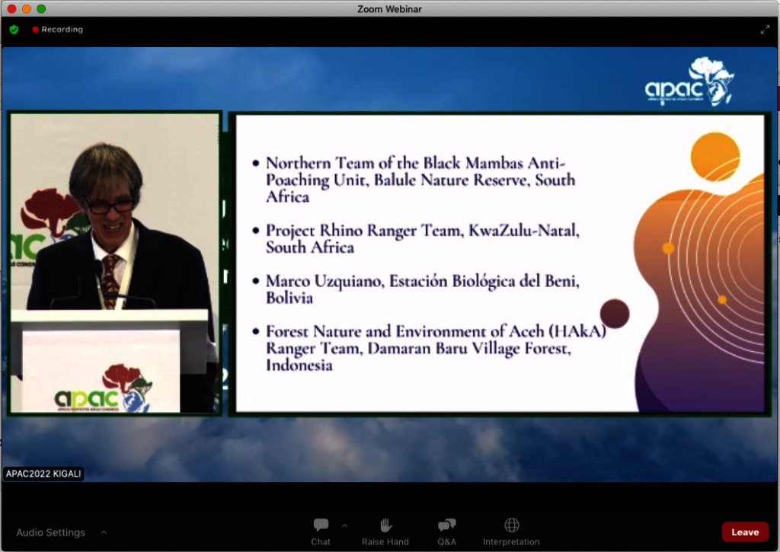Open Audio Settings

pos(51,532)
